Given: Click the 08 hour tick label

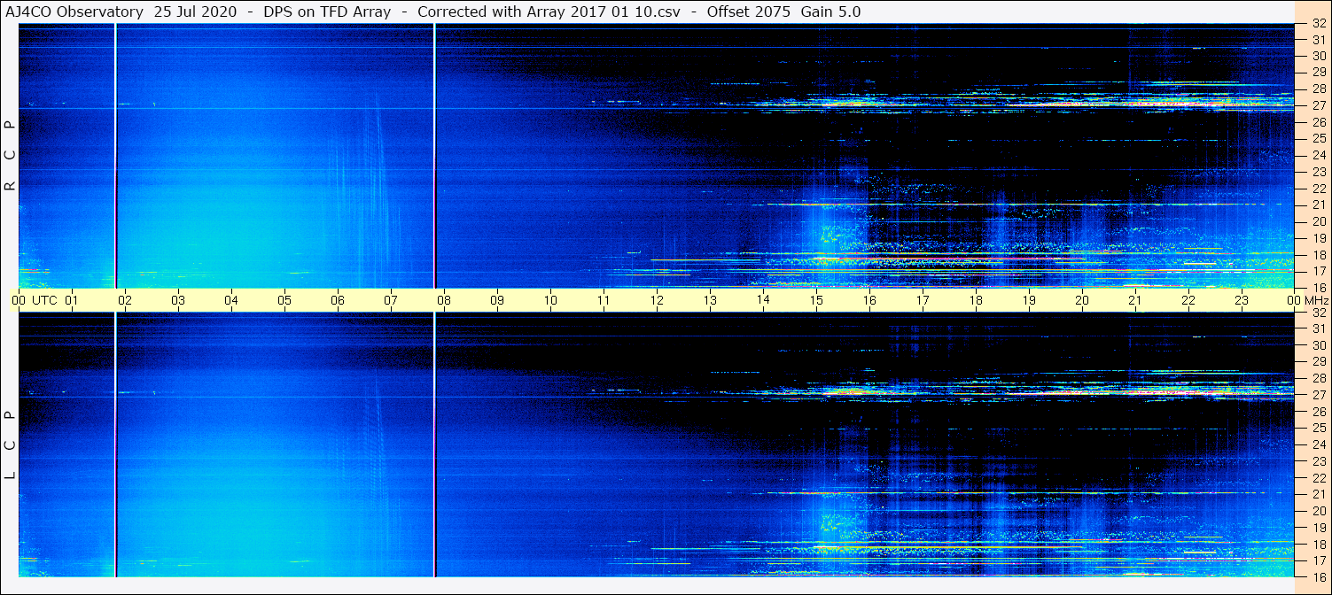Looking at the screenshot, I should pyautogui.click(x=444, y=300).
